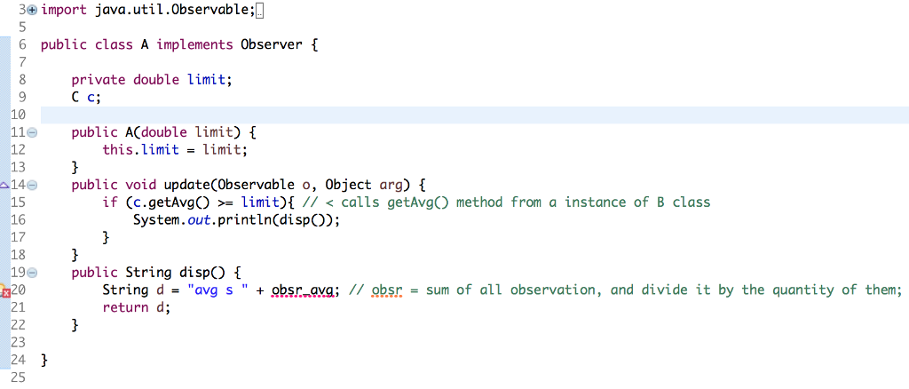Open the error quick-fix marker on line 20
This screenshot has height=389, width=909.
point(5,290)
